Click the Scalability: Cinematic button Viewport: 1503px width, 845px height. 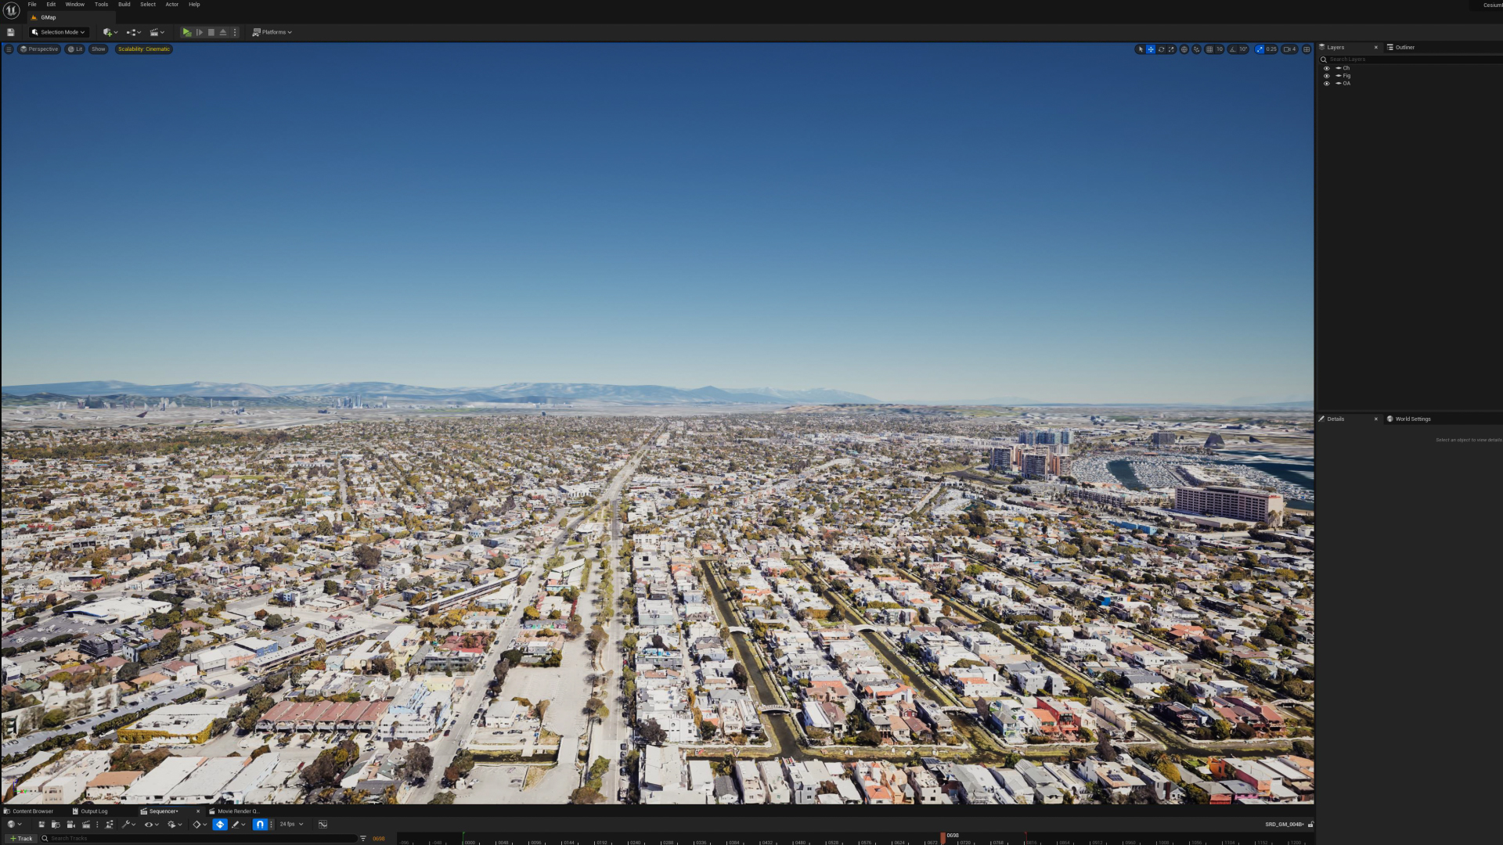(143, 49)
